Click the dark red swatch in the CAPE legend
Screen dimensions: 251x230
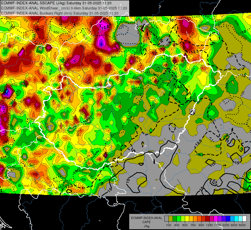(208, 218)
